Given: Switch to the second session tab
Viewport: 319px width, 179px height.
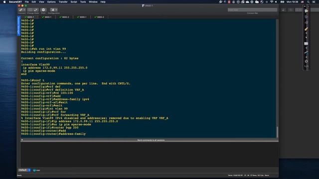Looking at the screenshot, I should coord(46,17).
